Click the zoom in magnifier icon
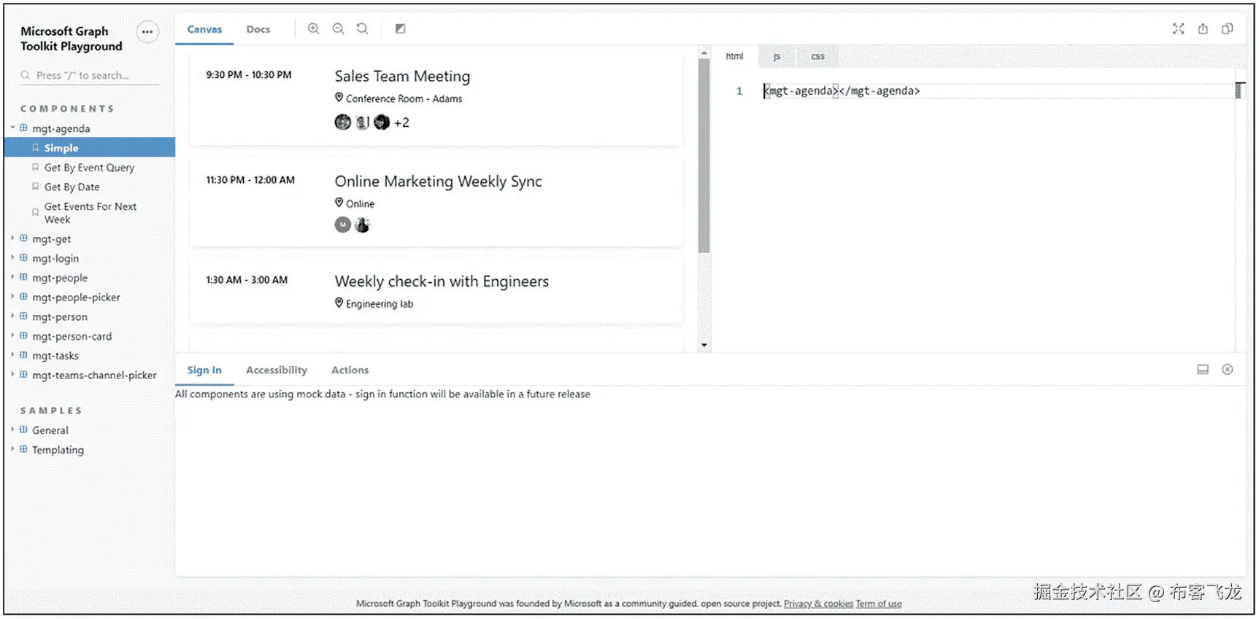The width and height of the screenshot is (1259, 619). pos(313,28)
